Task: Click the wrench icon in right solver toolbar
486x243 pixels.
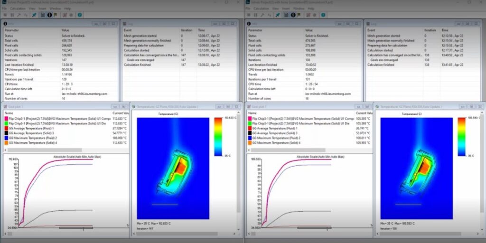Action: point(262,15)
